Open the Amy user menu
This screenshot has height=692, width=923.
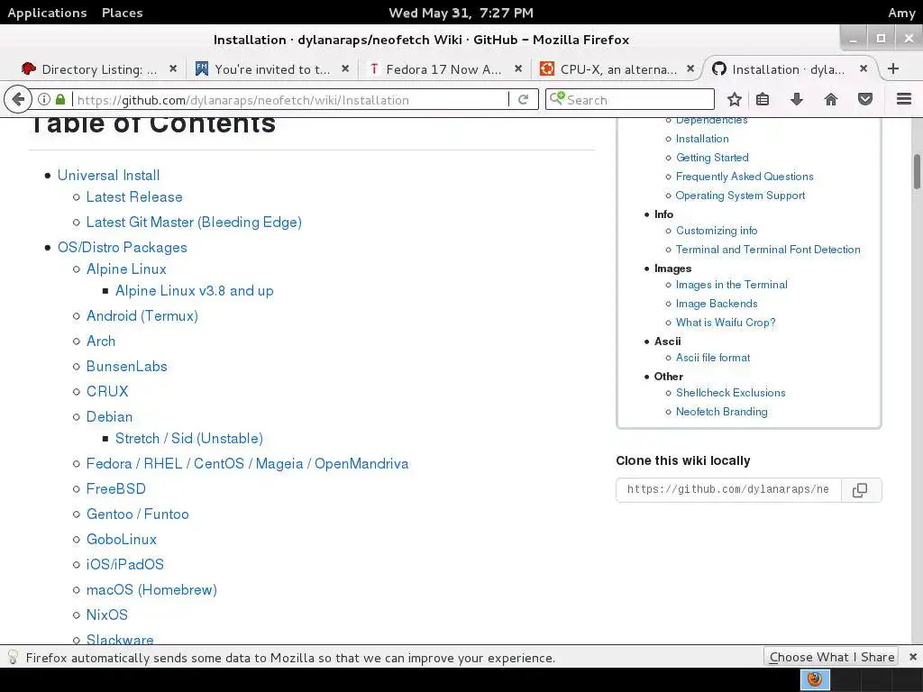pos(901,13)
